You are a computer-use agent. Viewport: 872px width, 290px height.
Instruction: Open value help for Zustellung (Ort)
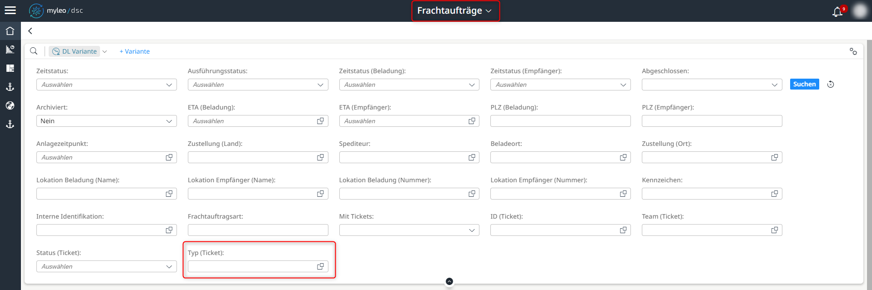[x=775, y=157]
